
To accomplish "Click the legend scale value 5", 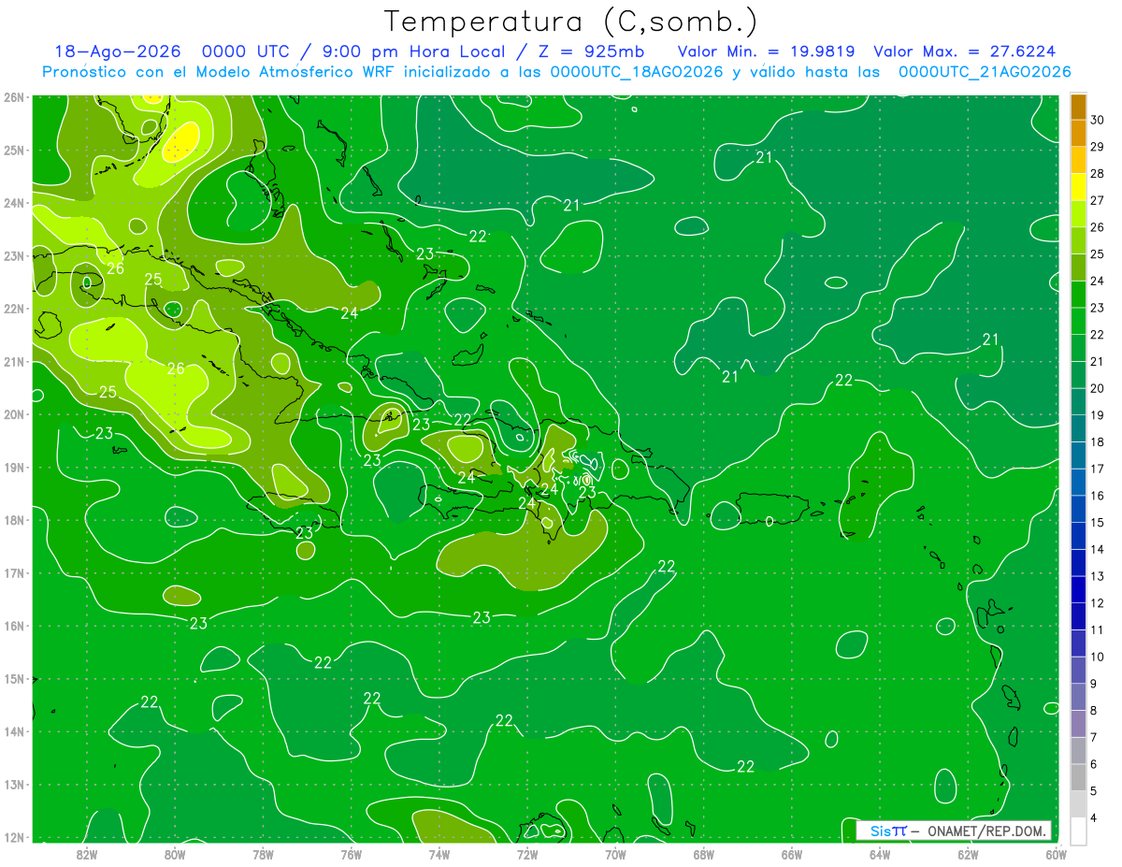I will click(x=1096, y=790).
